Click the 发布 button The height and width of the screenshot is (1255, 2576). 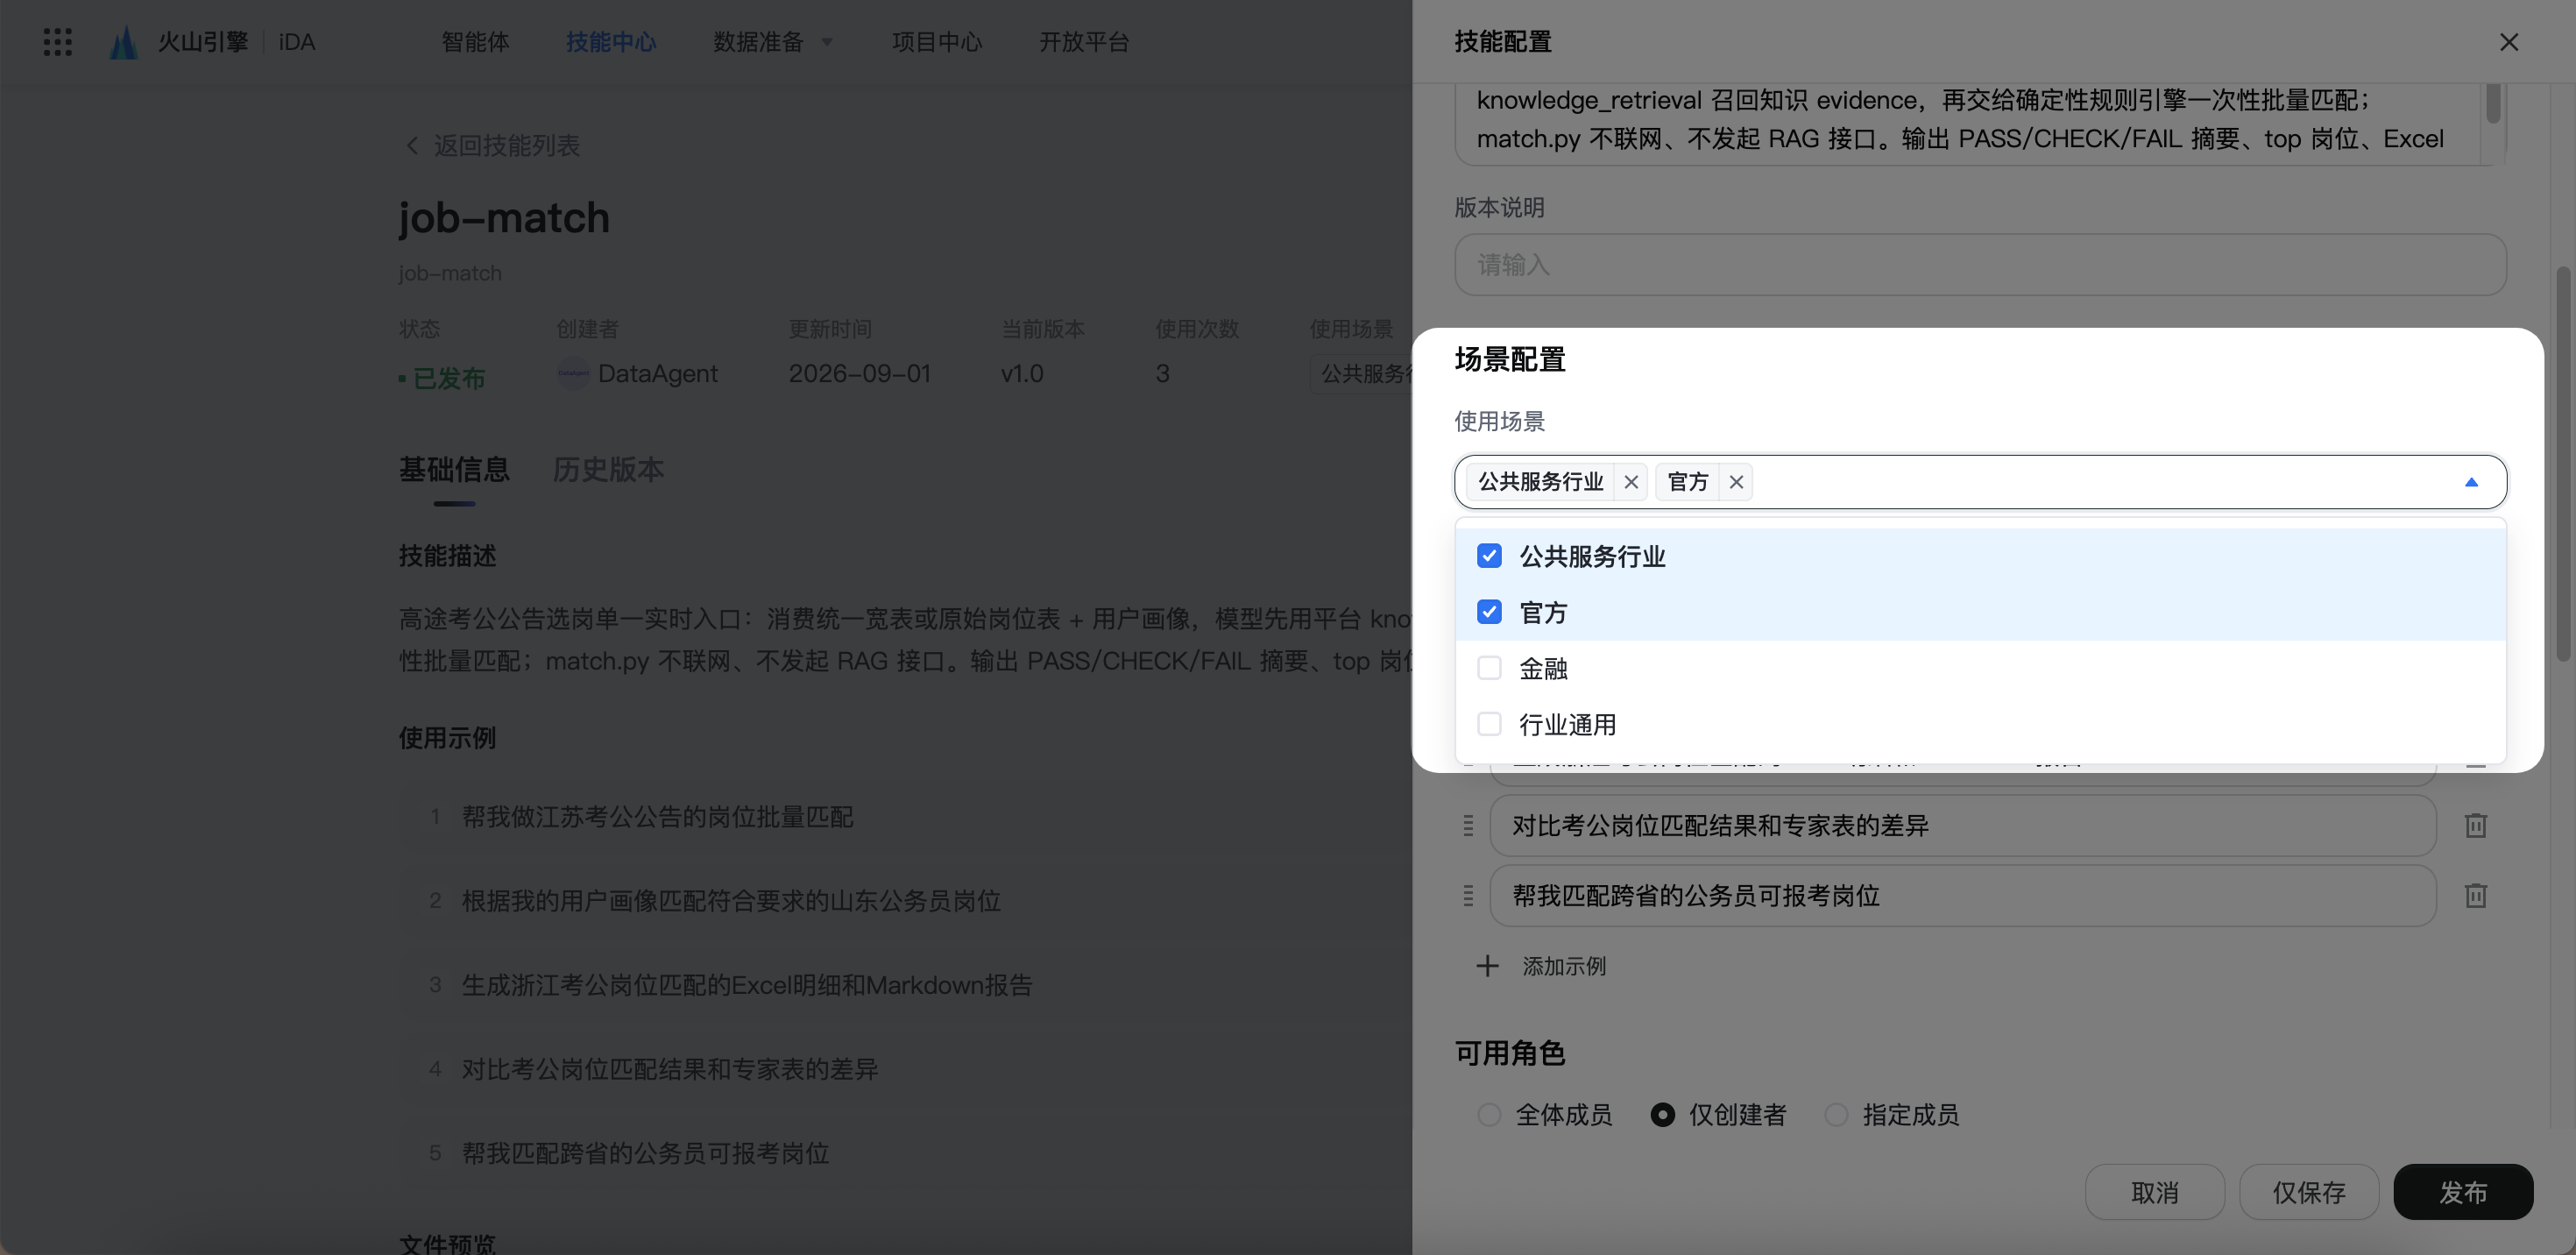tap(2462, 1192)
